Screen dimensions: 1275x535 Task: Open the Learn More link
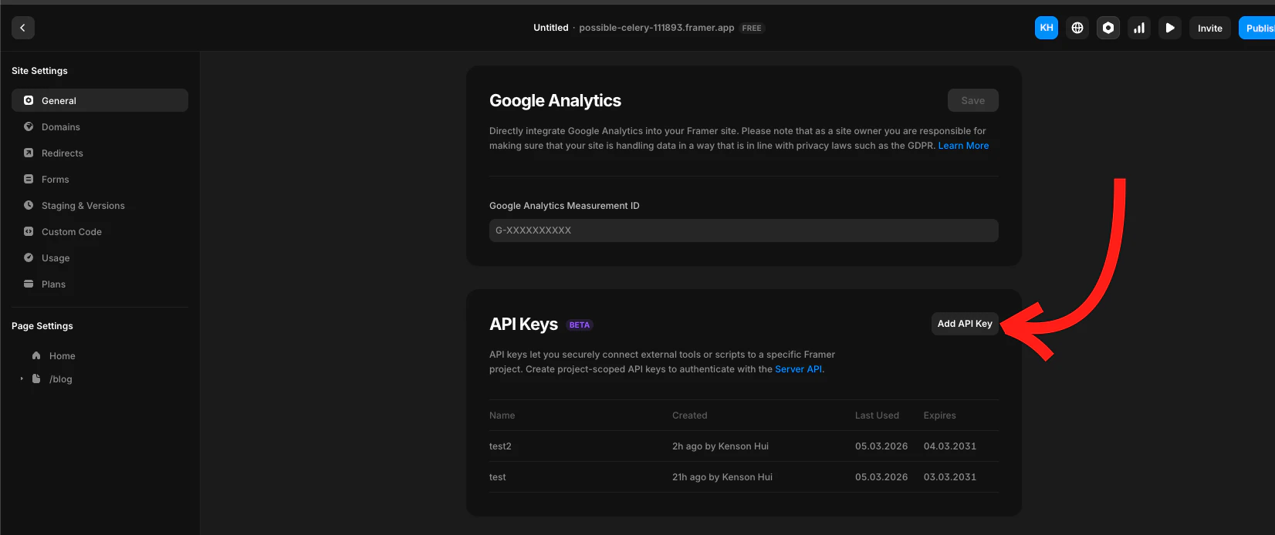point(963,146)
